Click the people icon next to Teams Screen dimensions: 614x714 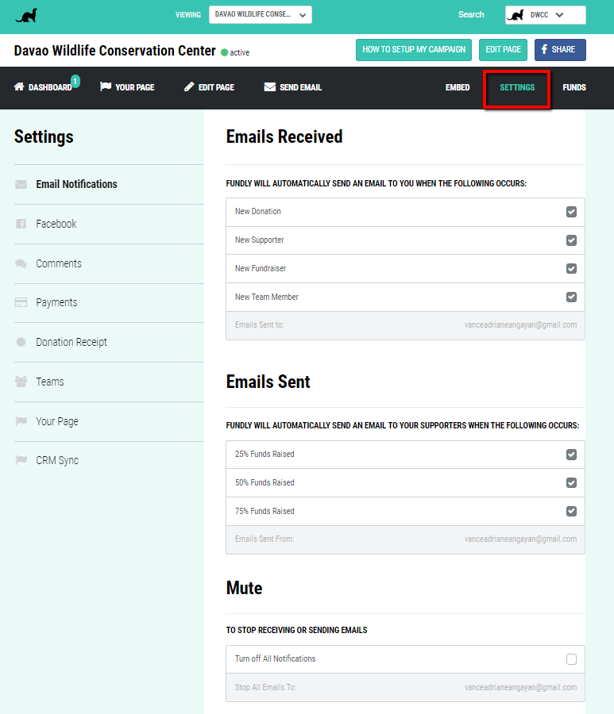(x=21, y=382)
